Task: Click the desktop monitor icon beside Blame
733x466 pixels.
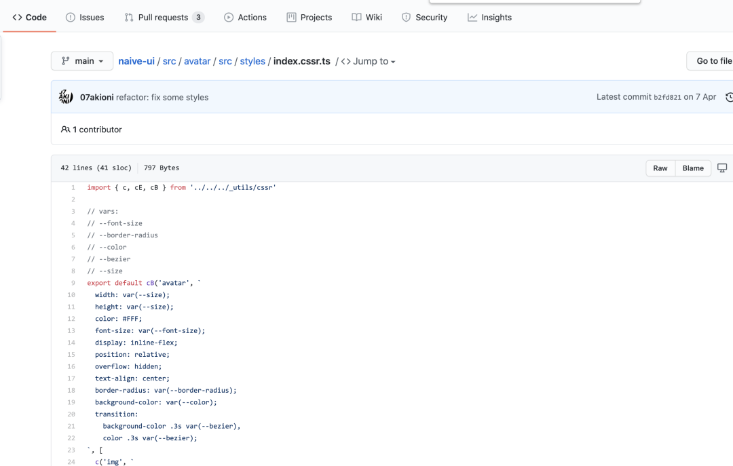Action: coord(722,168)
